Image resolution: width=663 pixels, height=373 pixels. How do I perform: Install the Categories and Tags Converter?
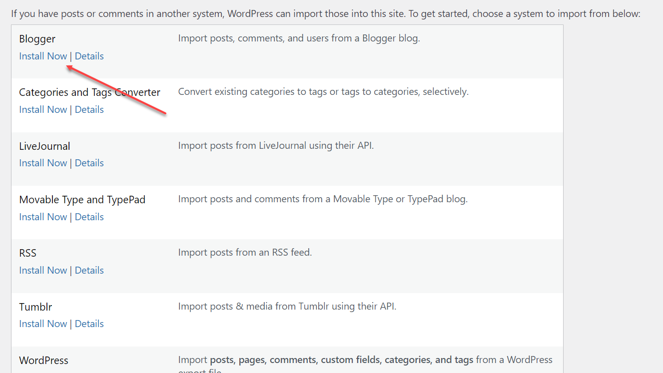[x=43, y=109]
